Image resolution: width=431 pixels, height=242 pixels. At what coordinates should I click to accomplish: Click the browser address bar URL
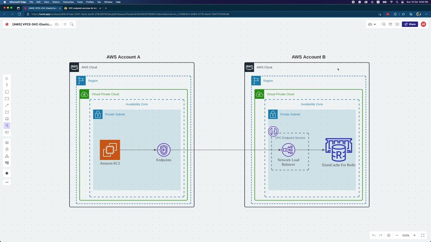(130, 14)
